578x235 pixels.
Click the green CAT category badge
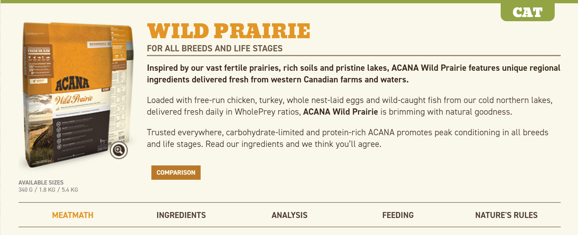[x=528, y=12]
